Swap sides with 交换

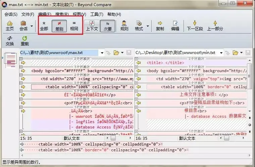(x=10, y=41)
